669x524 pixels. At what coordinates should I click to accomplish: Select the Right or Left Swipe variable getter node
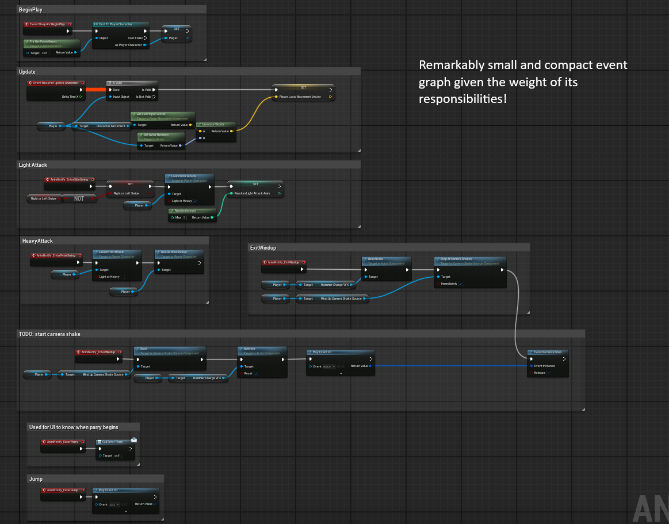coord(45,198)
